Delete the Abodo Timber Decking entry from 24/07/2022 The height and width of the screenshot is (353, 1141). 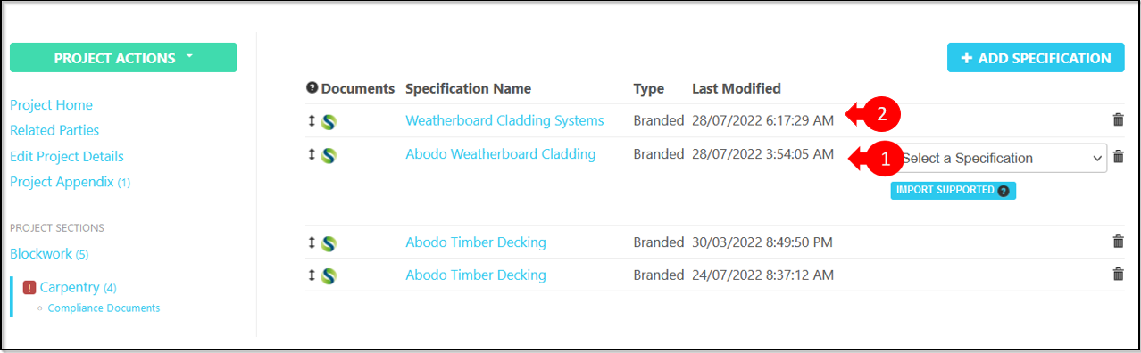[1118, 275]
